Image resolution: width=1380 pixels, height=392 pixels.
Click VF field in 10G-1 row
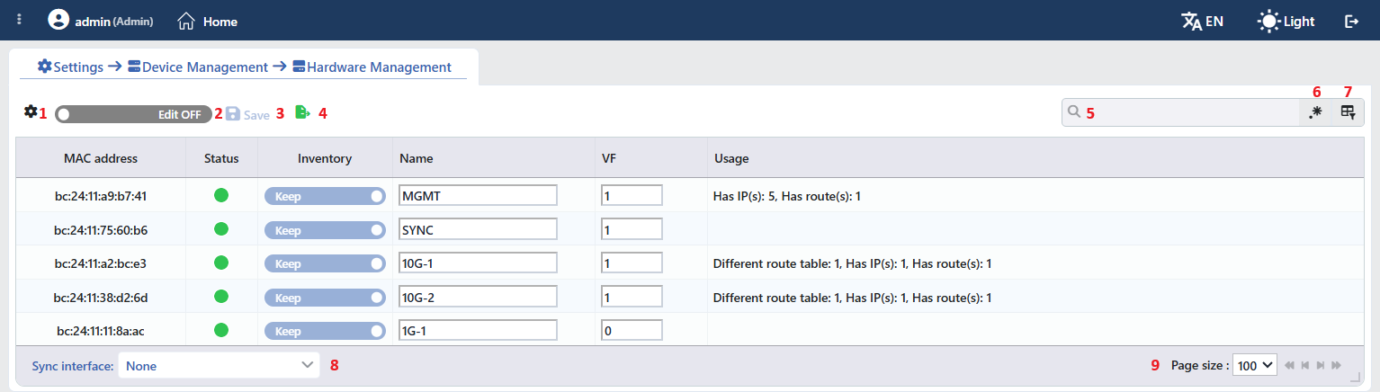pos(632,263)
